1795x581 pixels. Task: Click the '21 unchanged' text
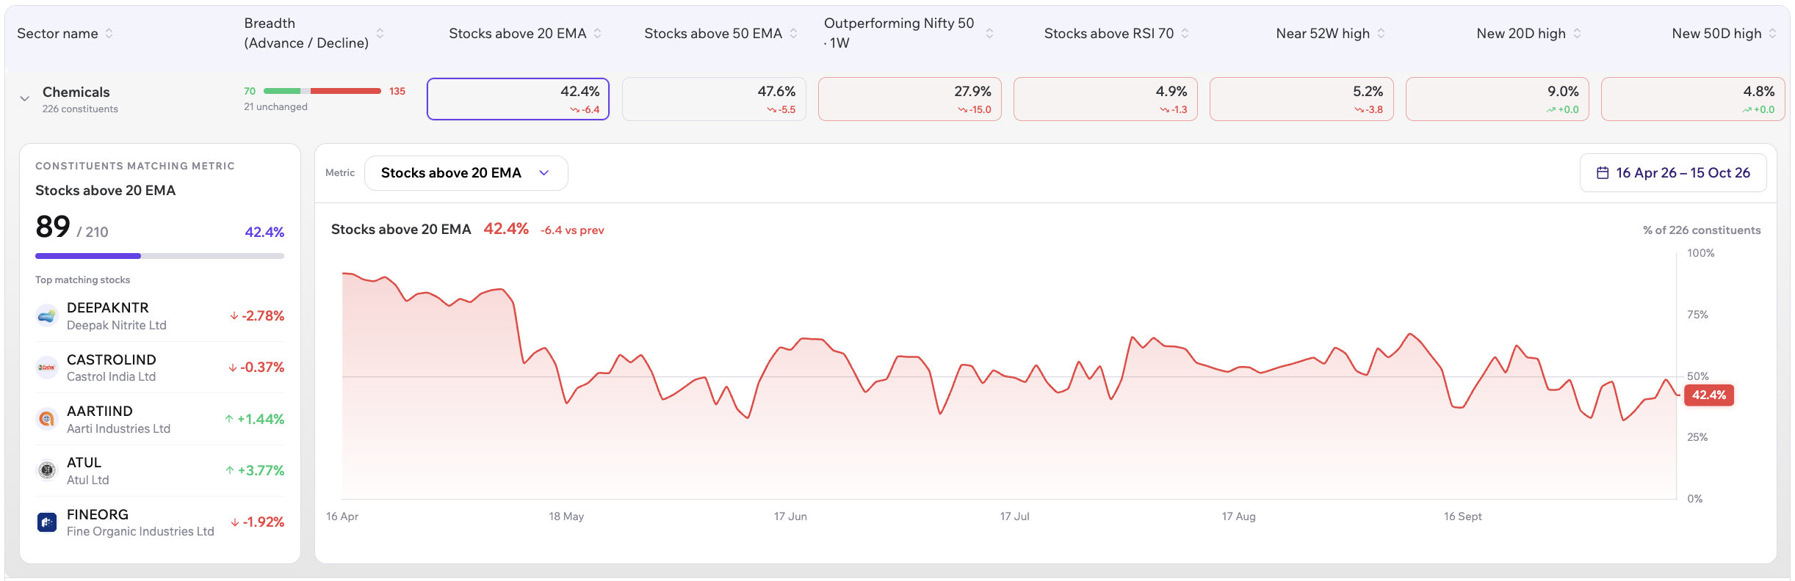pos(275,106)
